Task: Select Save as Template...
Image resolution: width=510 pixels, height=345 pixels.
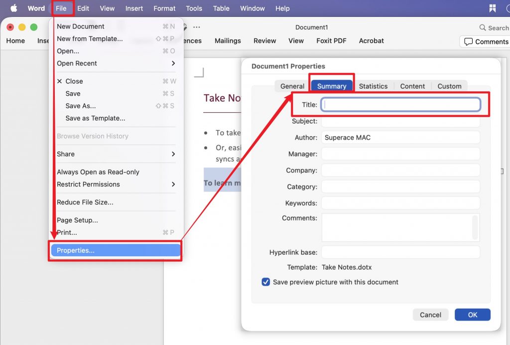Action: (116, 118)
